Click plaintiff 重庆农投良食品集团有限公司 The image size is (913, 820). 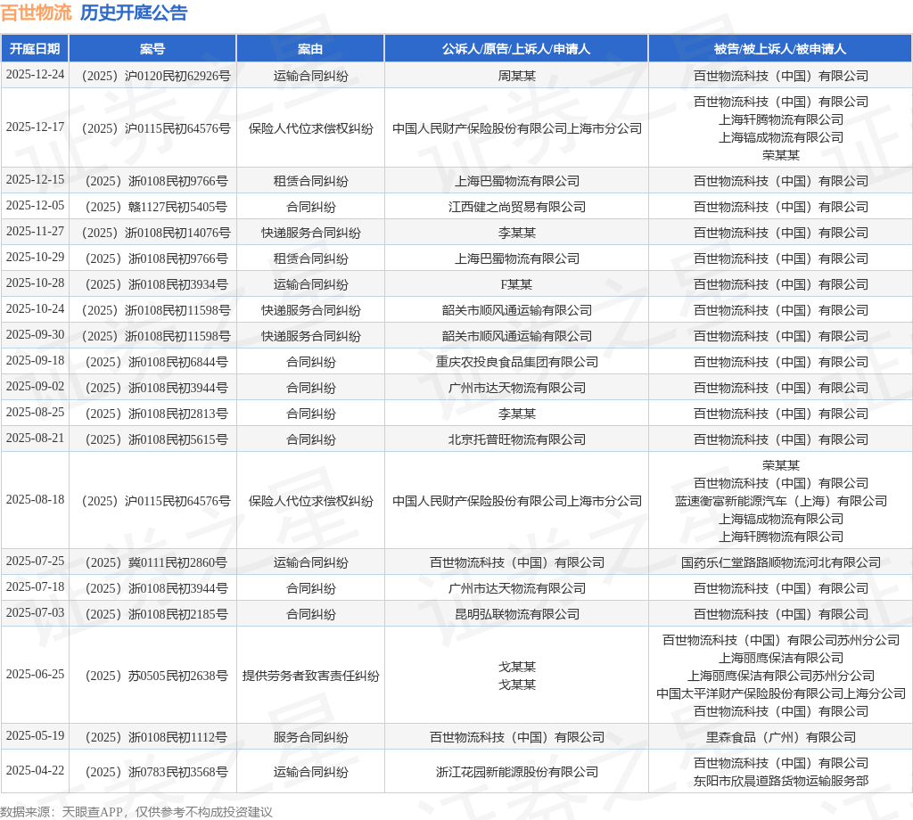(516, 362)
